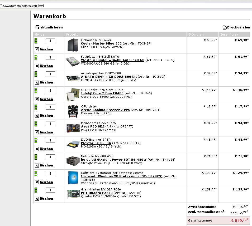Viewport: 252px width, 226px height.
Task: Click the PNY Quadro FX570 graphics card thumbnail
Action: point(73,194)
